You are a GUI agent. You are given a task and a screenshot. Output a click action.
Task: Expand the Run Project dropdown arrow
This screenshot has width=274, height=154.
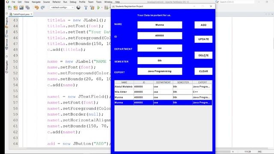click(102, 8)
